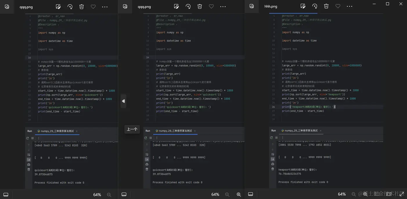Open three-dot menu in leftmost qqq.png window
Viewport: 407px width, 199px height.
click(105, 6)
